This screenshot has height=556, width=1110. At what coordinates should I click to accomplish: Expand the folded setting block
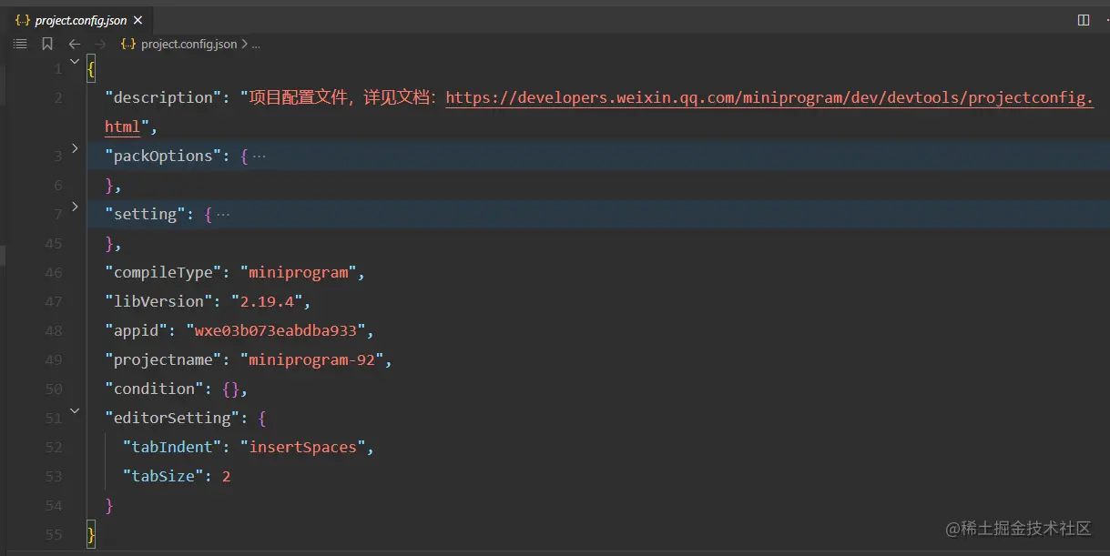75,207
